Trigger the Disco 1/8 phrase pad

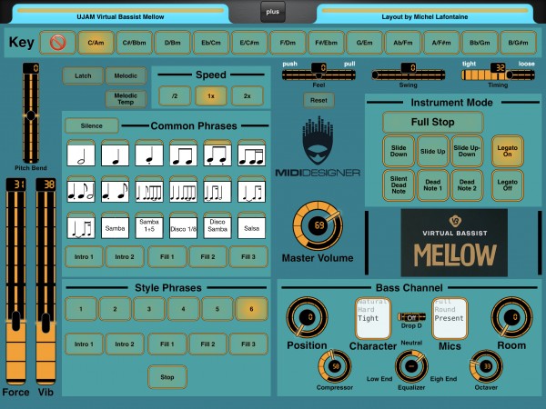183,225
